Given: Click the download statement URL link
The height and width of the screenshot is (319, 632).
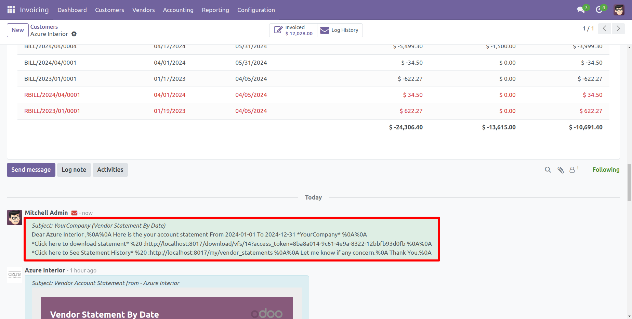Looking at the screenshot, I should (x=275, y=244).
